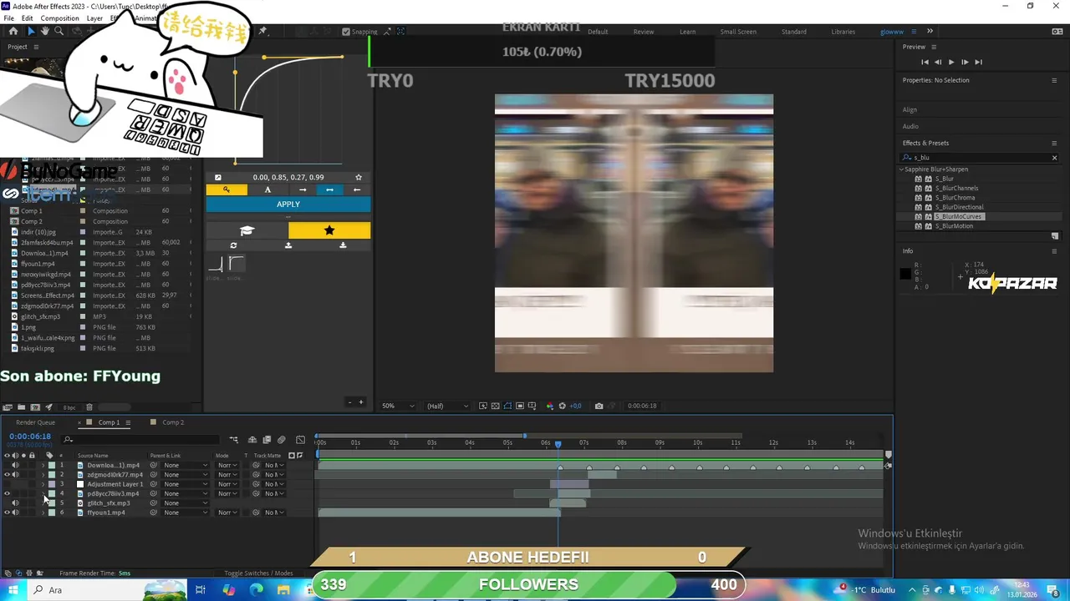Reset exposure icon in viewer
Viewport: 1070px width, 601px height.
[x=562, y=406]
